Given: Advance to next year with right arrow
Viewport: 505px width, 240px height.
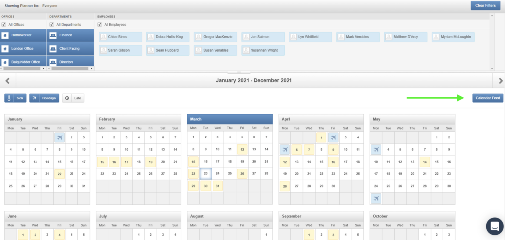Looking at the screenshot, I should pyautogui.click(x=500, y=81).
